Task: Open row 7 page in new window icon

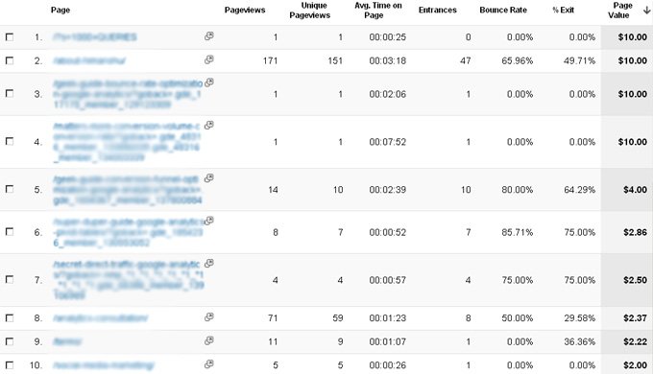Action: [x=209, y=264]
